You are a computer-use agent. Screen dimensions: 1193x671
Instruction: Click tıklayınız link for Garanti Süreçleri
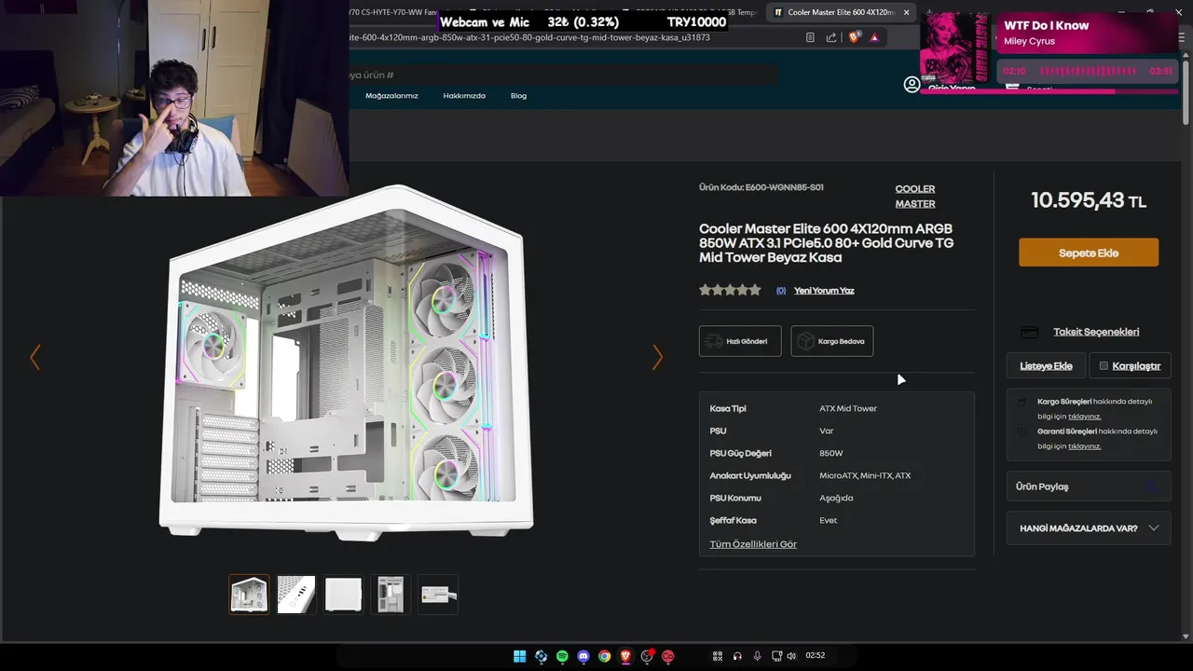click(1084, 446)
